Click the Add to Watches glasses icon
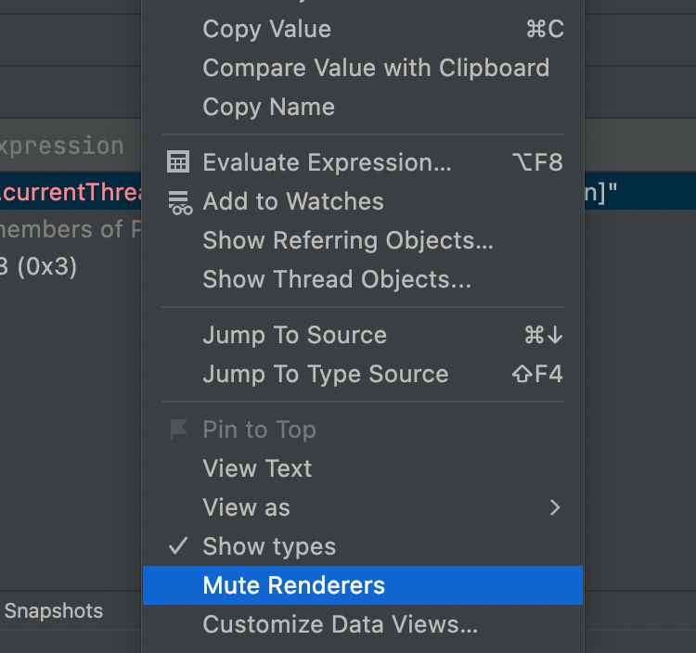The image size is (696, 653). click(x=179, y=202)
